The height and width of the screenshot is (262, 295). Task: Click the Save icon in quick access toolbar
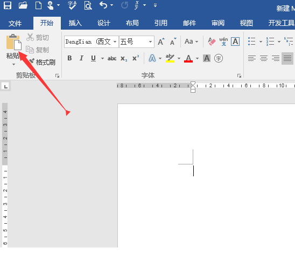coord(8,5)
